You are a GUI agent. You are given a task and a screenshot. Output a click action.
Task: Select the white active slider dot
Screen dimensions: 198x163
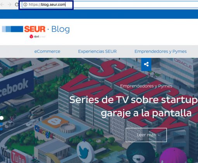2,118
